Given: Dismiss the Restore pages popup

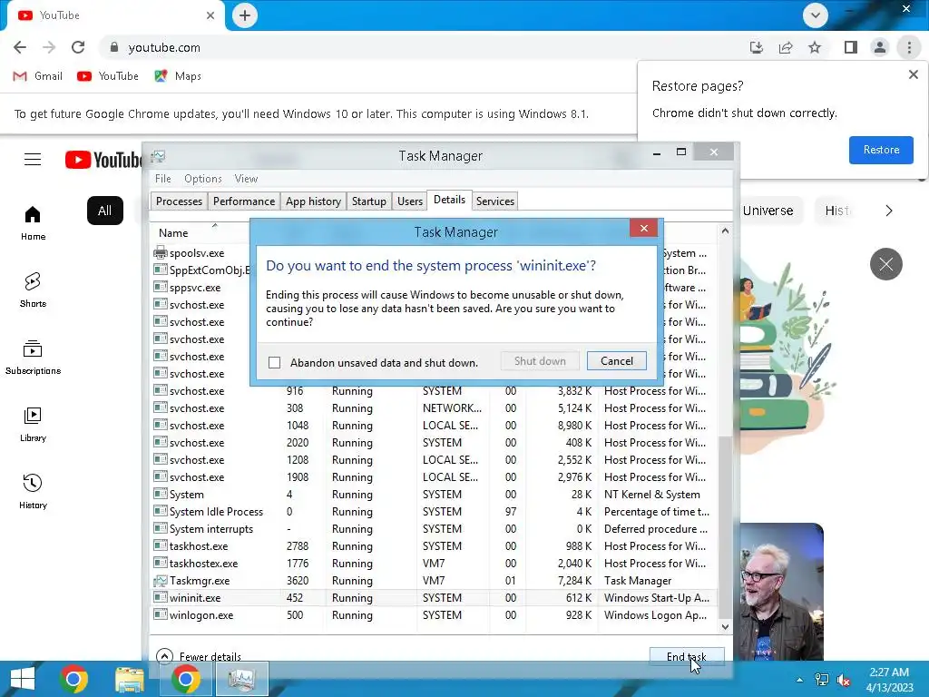Looking at the screenshot, I should [x=913, y=74].
